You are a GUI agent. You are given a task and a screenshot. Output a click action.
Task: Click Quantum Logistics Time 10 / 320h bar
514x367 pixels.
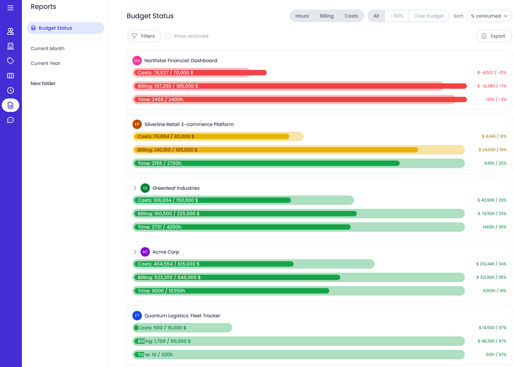pos(299,354)
